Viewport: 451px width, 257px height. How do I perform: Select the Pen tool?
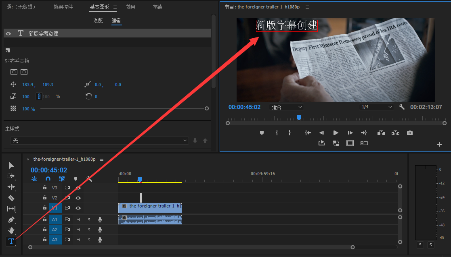pyautogui.click(x=11, y=220)
